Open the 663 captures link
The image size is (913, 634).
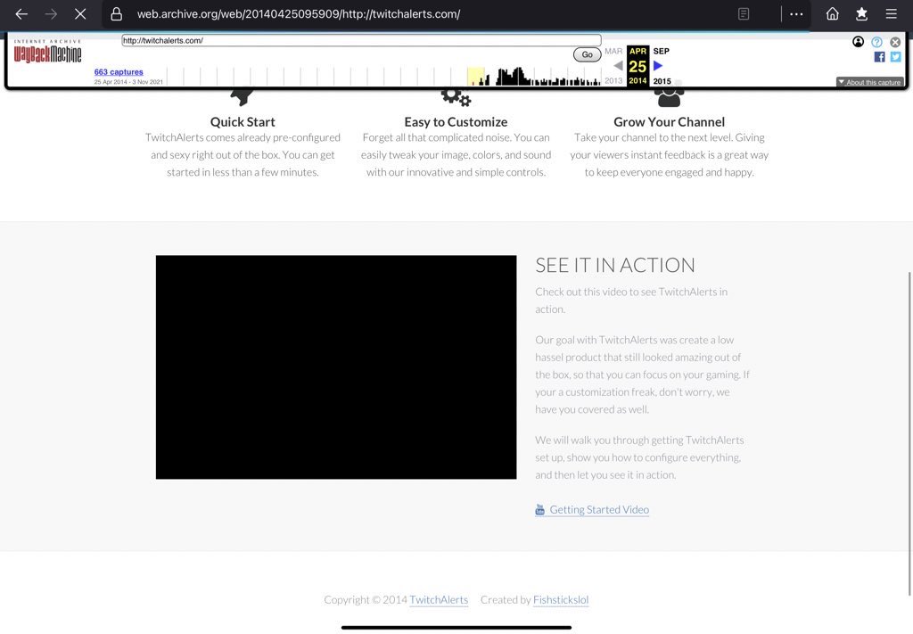pyautogui.click(x=119, y=71)
